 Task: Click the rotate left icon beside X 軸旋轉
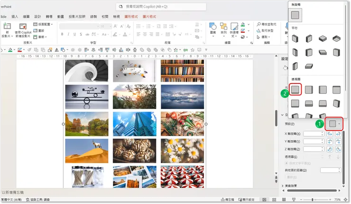[x=330, y=134]
